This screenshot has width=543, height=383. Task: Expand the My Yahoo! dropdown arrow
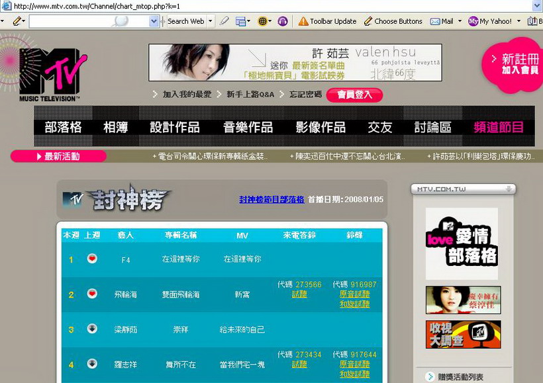[x=518, y=21]
